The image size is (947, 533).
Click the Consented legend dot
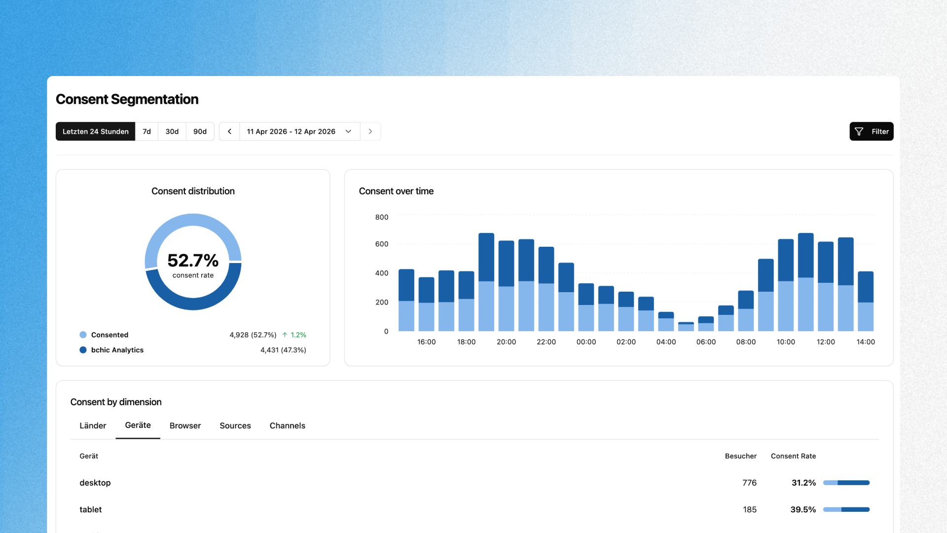pos(82,335)
